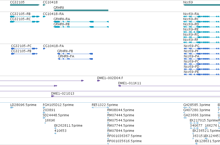Select the EK262811.5prime EST label
This screenshot has height=145, width=220.
click(x=68, y=126)
